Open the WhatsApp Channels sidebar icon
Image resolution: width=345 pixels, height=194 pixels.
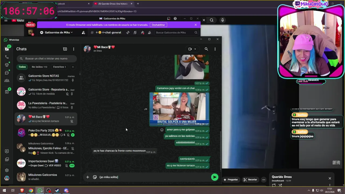(x=7, y=72)
